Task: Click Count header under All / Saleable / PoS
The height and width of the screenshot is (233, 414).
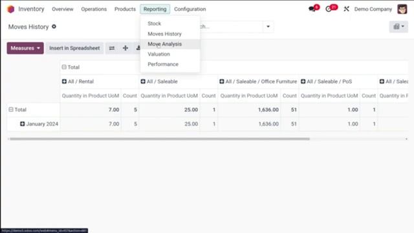Action: (x=369, y=96)
